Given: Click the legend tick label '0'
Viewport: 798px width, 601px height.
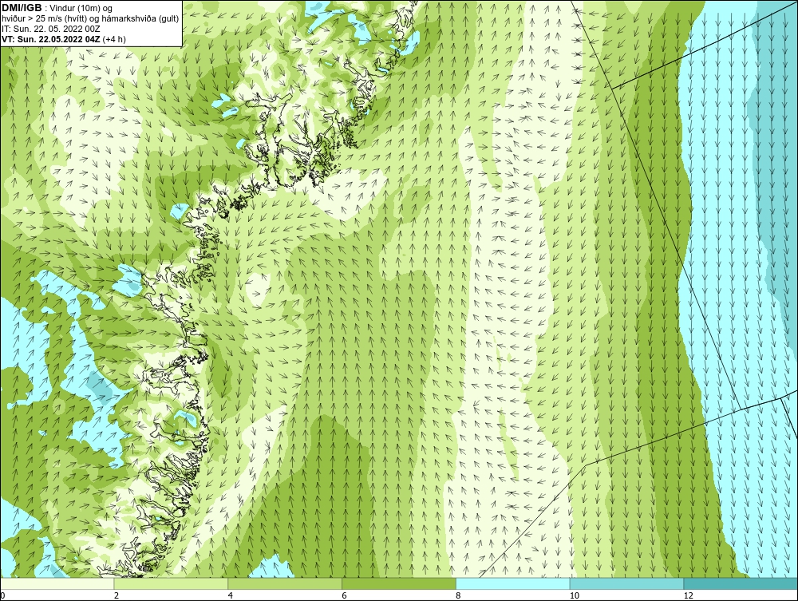Looking at the screenshot, I should (x=2, y=595).
